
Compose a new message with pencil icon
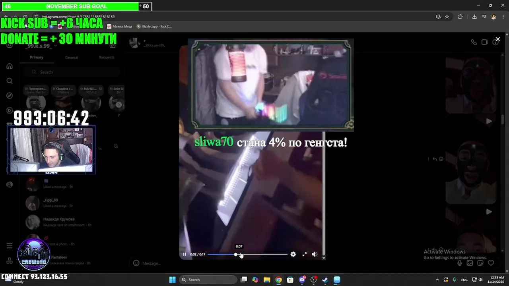(x=113, y=46)
